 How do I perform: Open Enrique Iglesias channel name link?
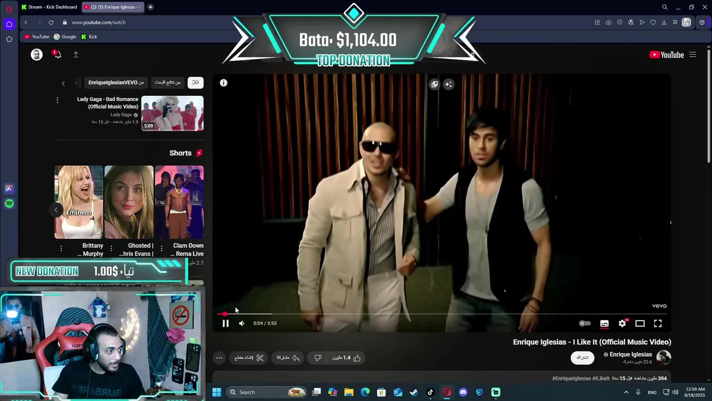[631, 354]
